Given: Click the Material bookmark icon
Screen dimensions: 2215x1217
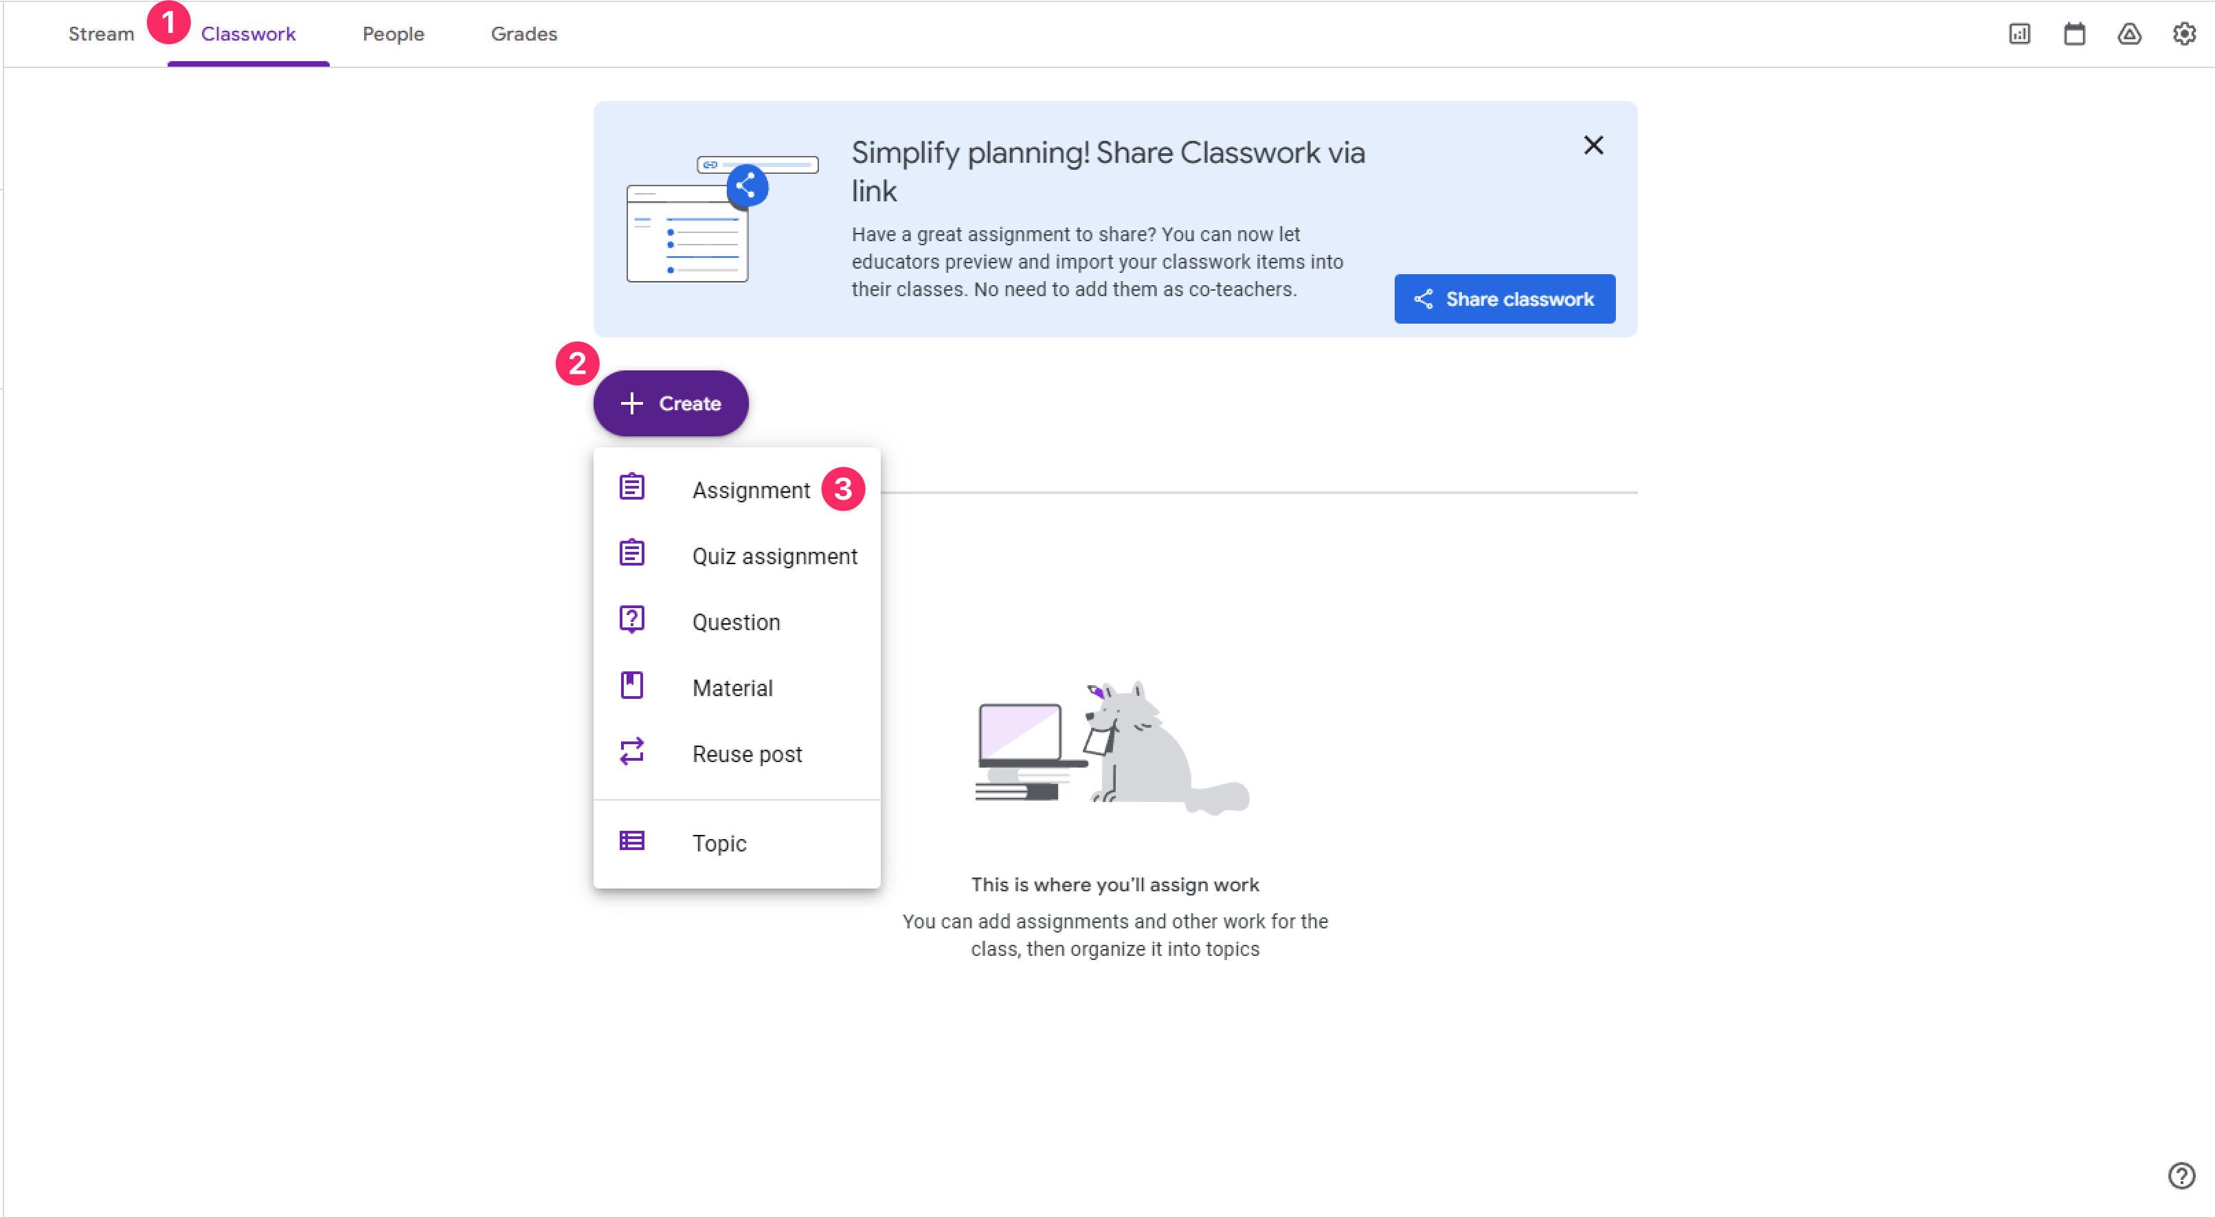Looking at the screenshot, I should click(x=632, y=684).
